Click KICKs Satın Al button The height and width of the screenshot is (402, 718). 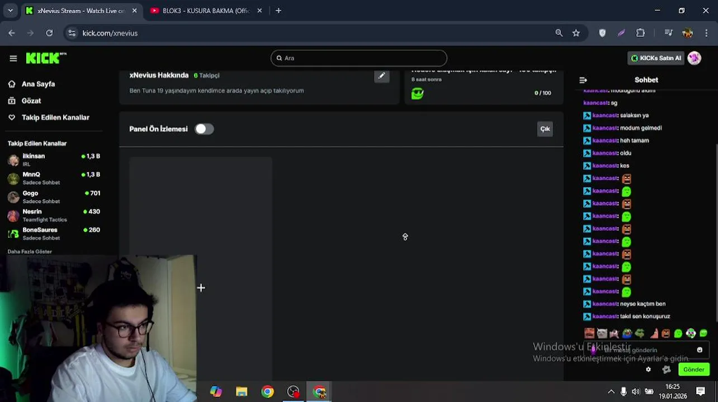click(656, 58)
